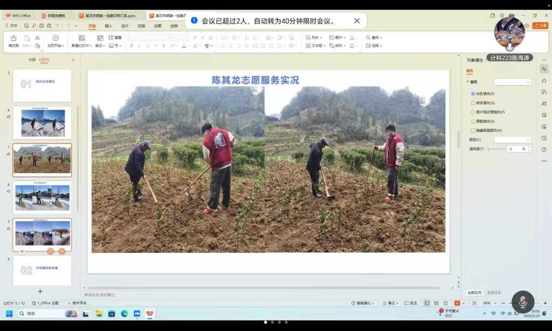Select the solid fill (纯色填充) radio button
Viewport: 552px width, 331px height.
click(473, 94)
